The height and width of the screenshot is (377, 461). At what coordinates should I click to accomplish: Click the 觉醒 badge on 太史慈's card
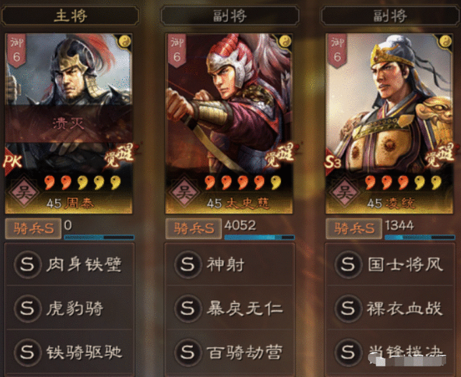[279, 157]
